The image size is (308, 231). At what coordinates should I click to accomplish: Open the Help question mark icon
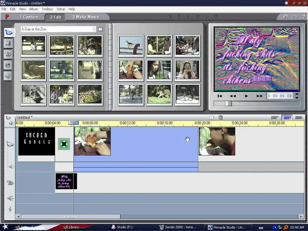pyautogui.click(x=304, y=17)
